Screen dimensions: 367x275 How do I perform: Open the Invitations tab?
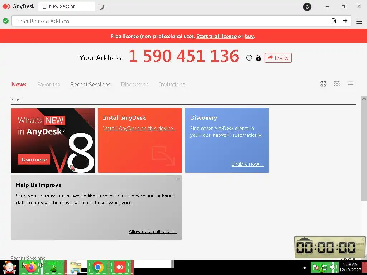tap(172, 84)
